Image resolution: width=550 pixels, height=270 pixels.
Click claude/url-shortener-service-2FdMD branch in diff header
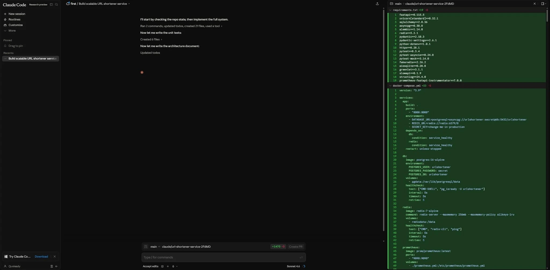[429, 4]
